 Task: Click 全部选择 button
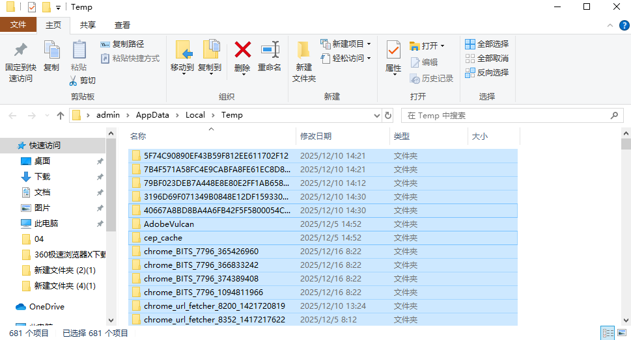tap(486, 44)
